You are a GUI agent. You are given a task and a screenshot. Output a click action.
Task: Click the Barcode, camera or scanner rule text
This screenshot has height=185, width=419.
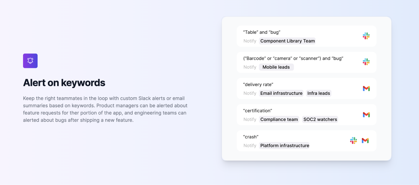[x=293, y=58]
